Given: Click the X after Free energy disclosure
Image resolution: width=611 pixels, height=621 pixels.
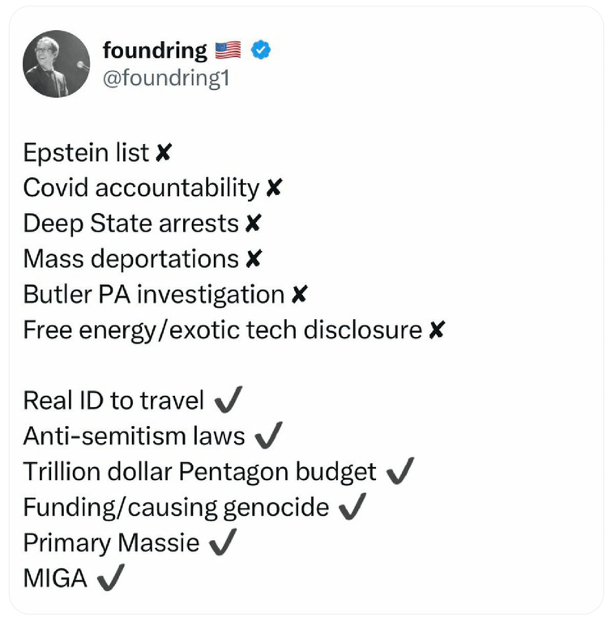Looking at the screenshot, I should 437,330.
